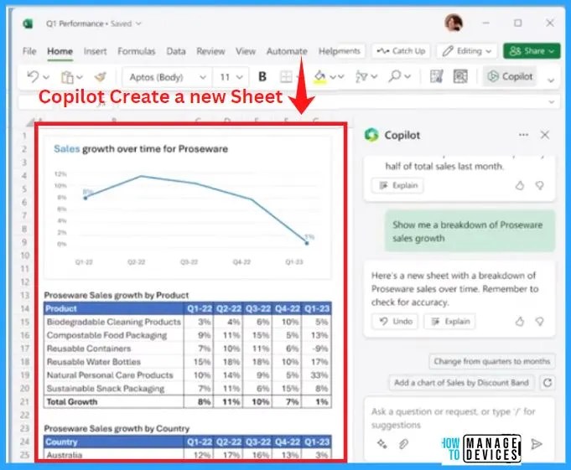The height and width of the screenshot is (470, 571).
Task: Open the Share dropdown button
Action: 532,51
